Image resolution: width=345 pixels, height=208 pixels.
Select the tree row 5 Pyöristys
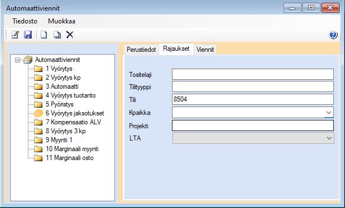click(60, 104)
